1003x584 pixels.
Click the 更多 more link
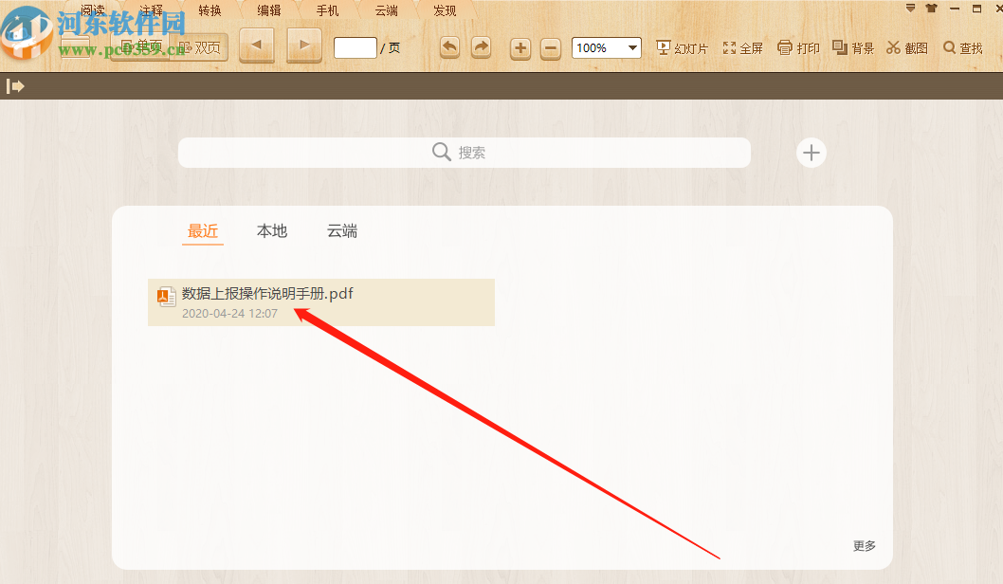point(862,545)
